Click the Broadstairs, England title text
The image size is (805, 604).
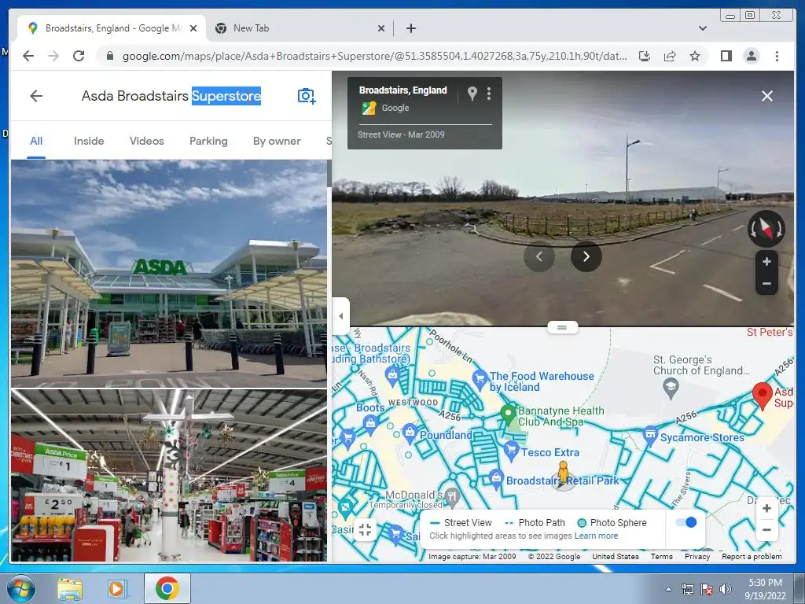(403, 90)
